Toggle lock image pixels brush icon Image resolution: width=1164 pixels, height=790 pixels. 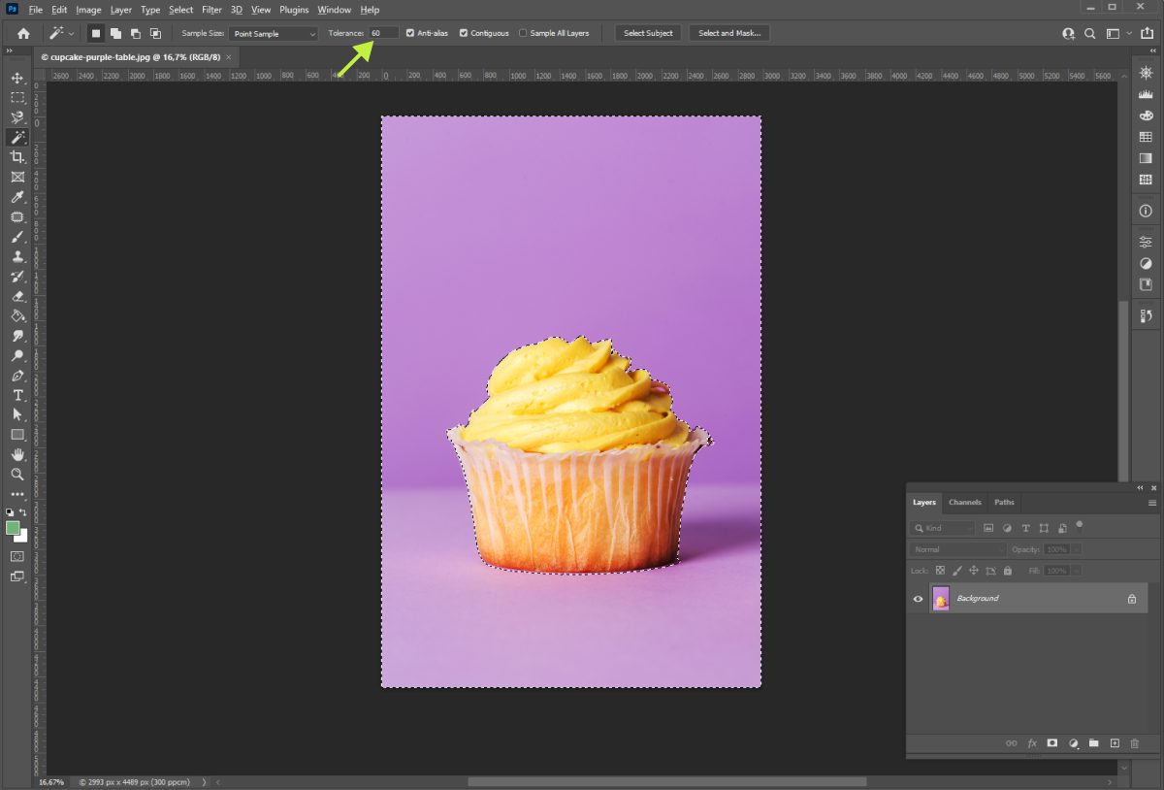956,571
